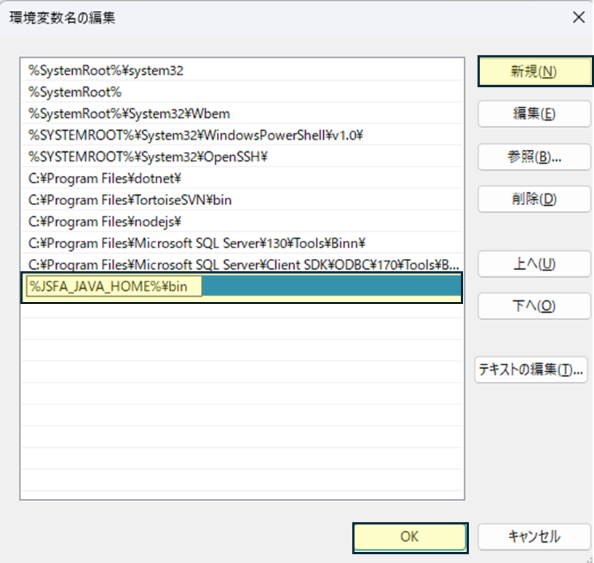Choose the WindowsPowerShell\v1.0 path entry
The image size is (594, 563).
click(196, 135)
